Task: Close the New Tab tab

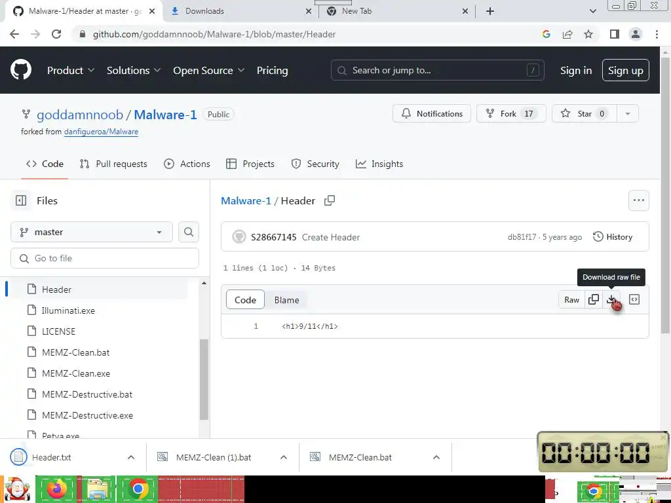Action: tap(465, 12)
